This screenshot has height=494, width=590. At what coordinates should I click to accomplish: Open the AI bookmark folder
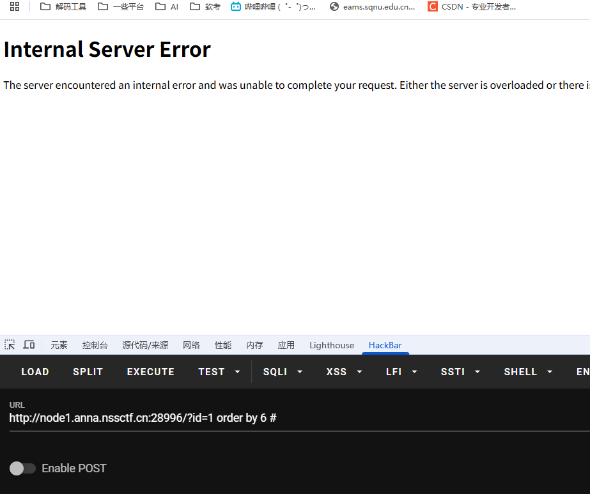(167, 7)
